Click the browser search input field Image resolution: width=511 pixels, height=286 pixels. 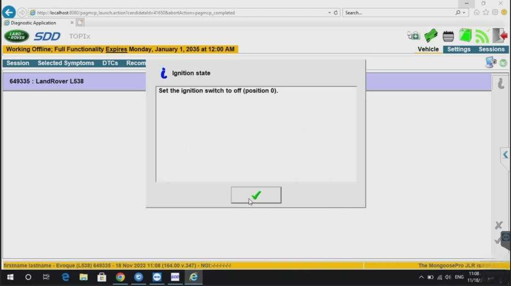399,13
